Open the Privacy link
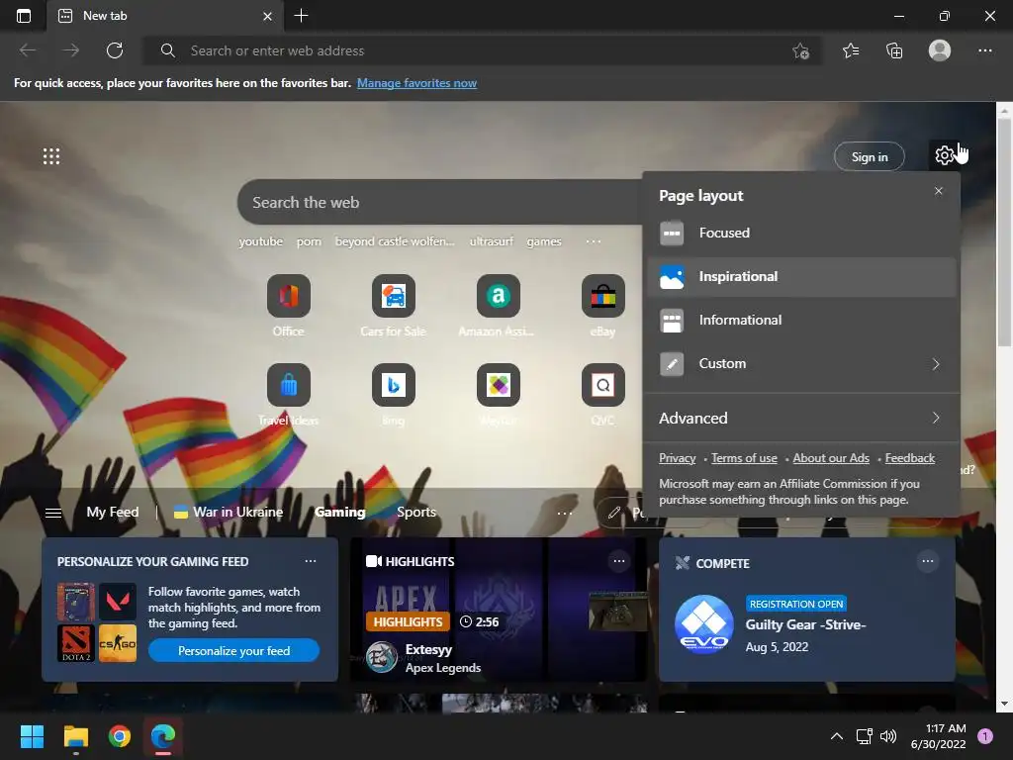Viewport: 1013px width, 760px height. (677, 458)
